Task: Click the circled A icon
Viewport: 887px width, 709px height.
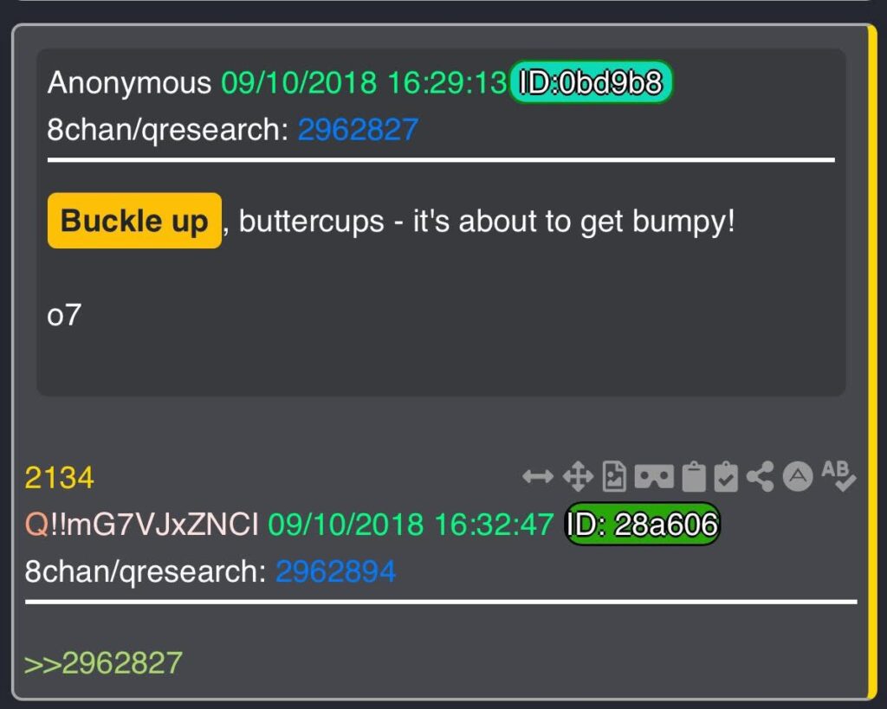Action: click(798, 477)
